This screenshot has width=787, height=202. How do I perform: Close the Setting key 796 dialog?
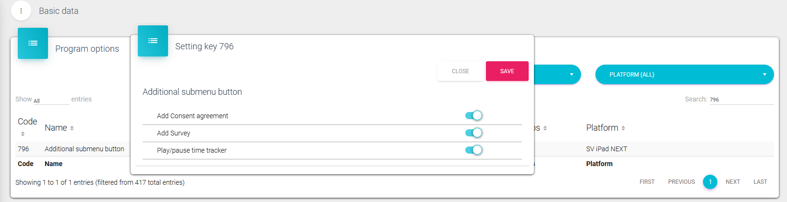tap(460, 71)
